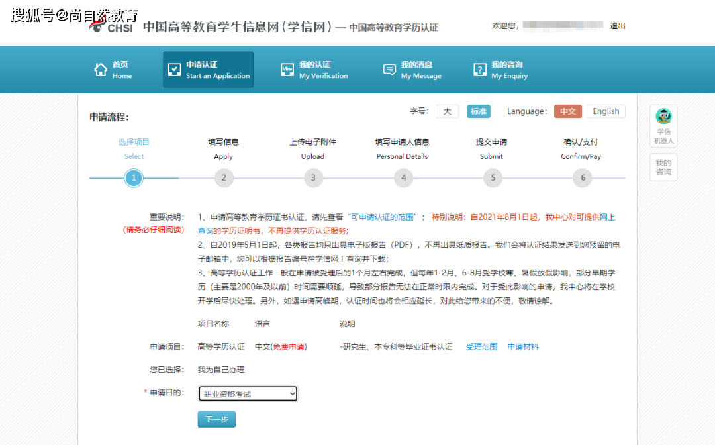Set font size to 大
This screenshot has width=715, height=445.
pyautogui.click(x=447, y=111)
